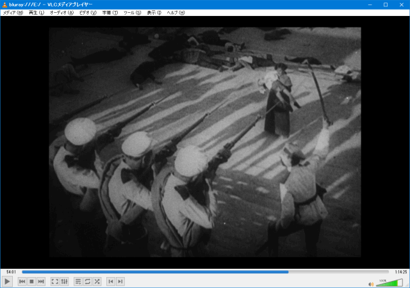This screenshot has width=410, height=288.
Task: Jump to previous media item
Action: 22,282
